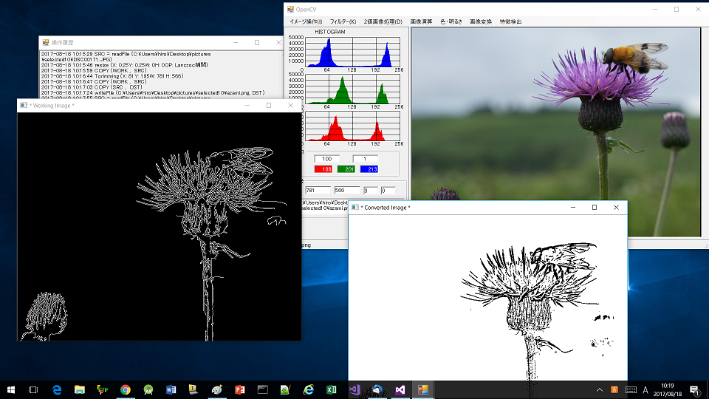Viewport: 709px width, 402px height.
Task: Maximize the OpenCV main window
Action: tap(677, 9)
